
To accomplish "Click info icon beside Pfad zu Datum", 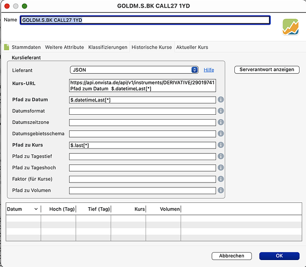I will pos(221,99).
